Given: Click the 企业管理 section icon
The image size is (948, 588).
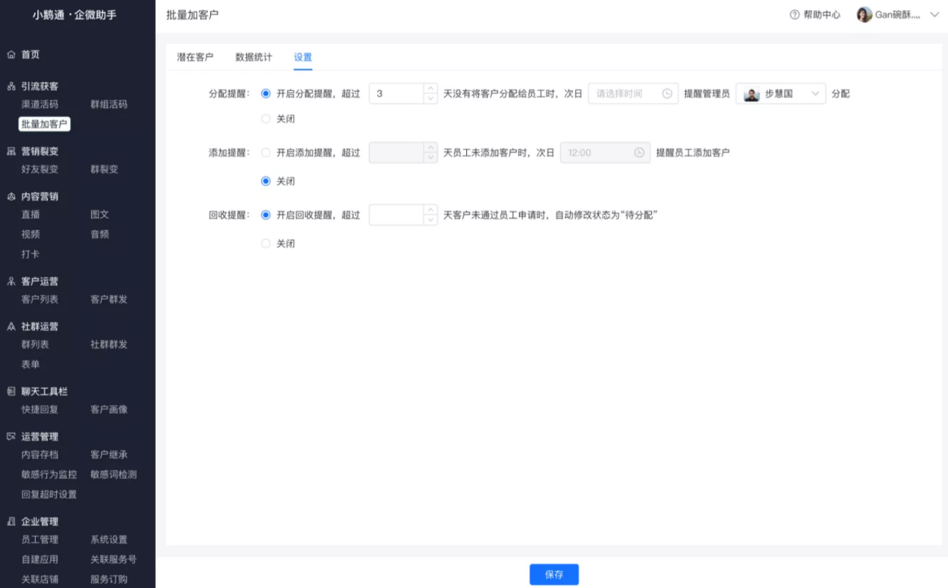Looking at the screenshot, I should [x=10, y=522].
